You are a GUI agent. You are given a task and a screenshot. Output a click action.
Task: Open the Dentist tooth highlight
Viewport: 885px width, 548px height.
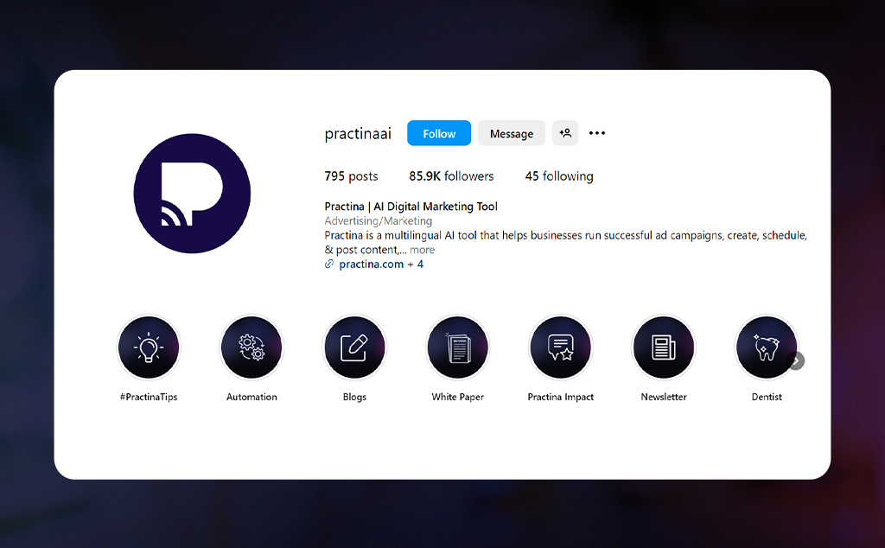[767, 347]
